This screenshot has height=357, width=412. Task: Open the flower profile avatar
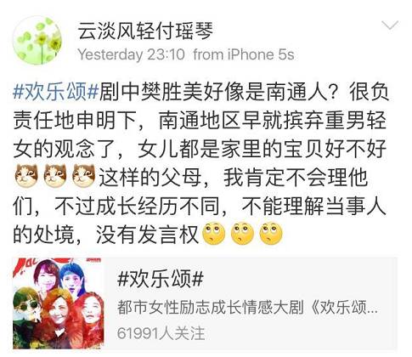pyautogui.click(x=37, y=40)
